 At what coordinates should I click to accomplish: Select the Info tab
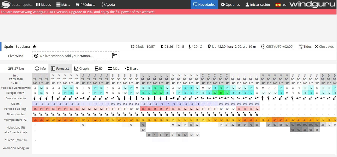[40, 68]
